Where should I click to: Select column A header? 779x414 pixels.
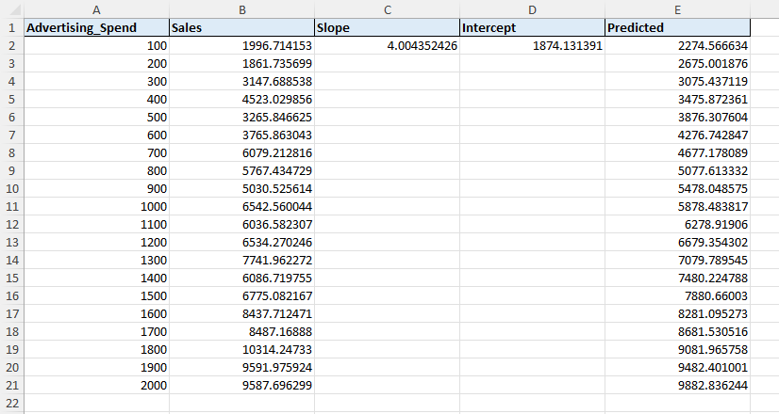click(x=96, y=10)
